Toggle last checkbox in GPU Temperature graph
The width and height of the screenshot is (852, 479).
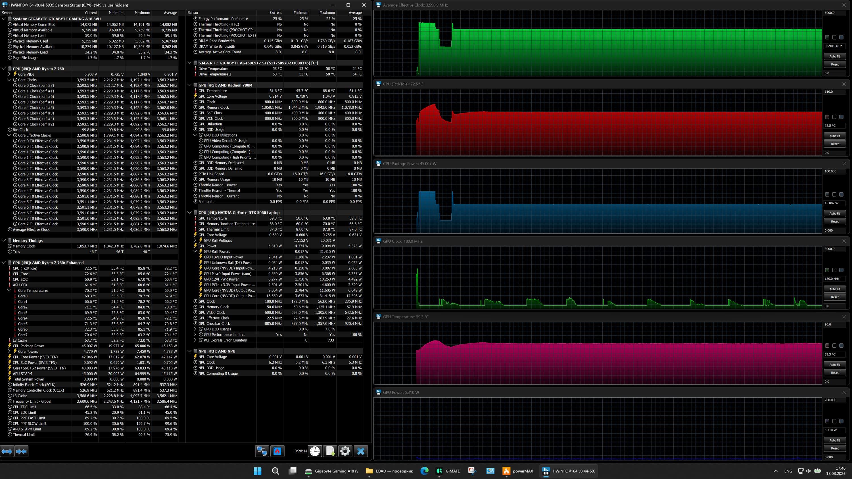[x=841, y=345]
